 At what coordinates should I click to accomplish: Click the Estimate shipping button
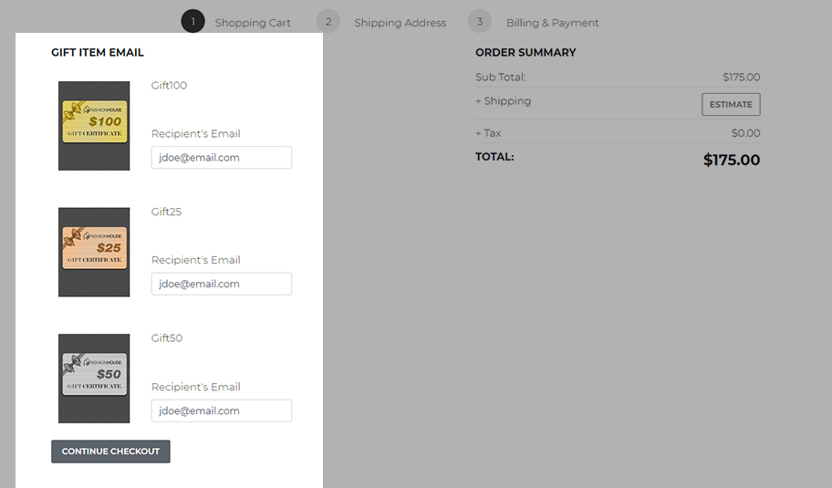(731, 104)
